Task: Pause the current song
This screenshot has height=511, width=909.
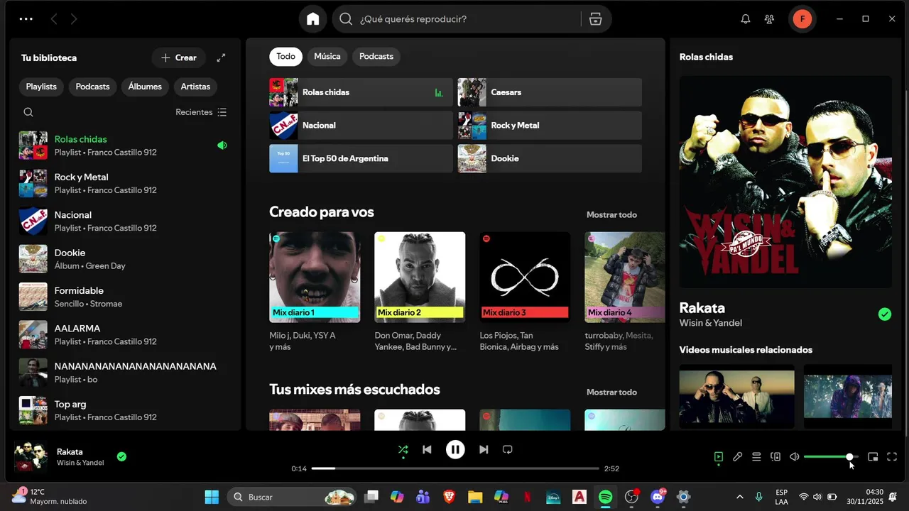Action: coord(455,449)
